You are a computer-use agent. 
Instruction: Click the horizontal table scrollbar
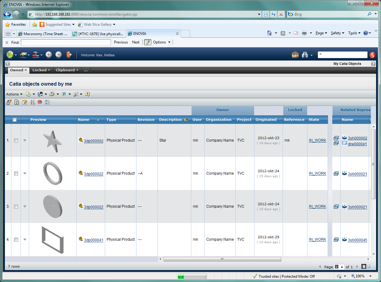tap(222, 259)
